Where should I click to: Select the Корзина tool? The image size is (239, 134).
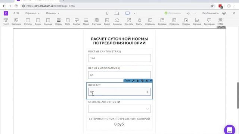pos(197,22)
